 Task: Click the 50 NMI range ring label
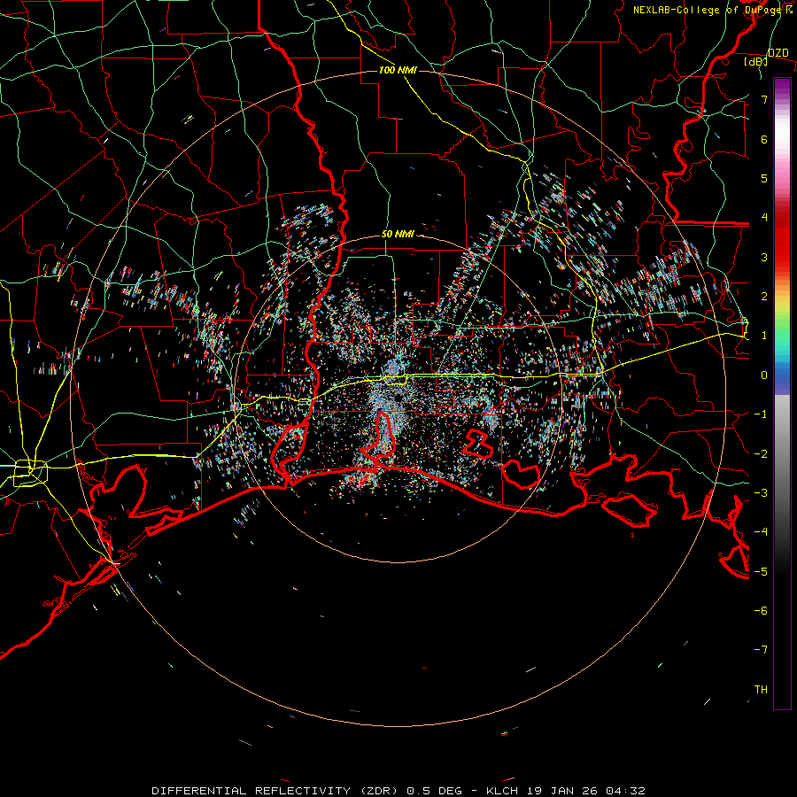pos(398,234)
